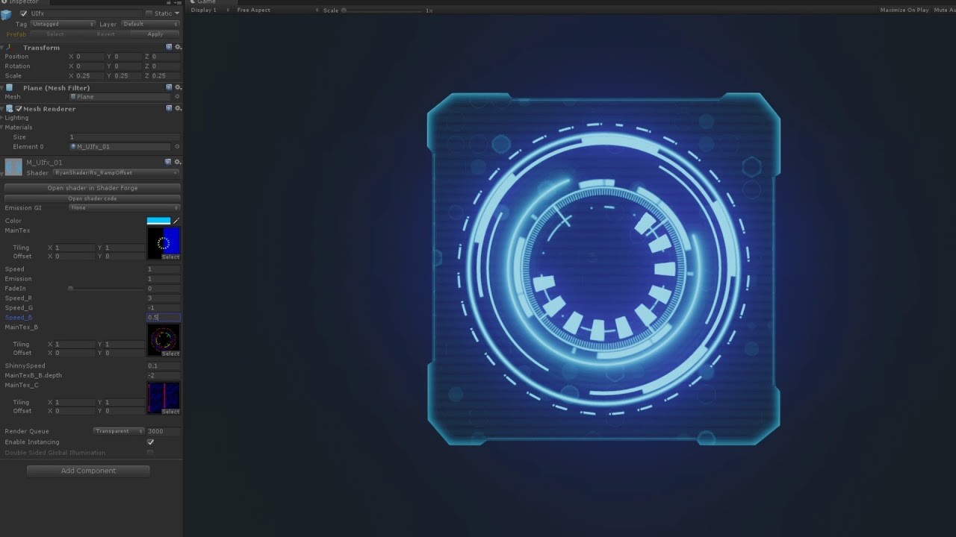Click the cyan Color swatch
This screenshot has width=956, height=537.
click(x=158, y=220)
